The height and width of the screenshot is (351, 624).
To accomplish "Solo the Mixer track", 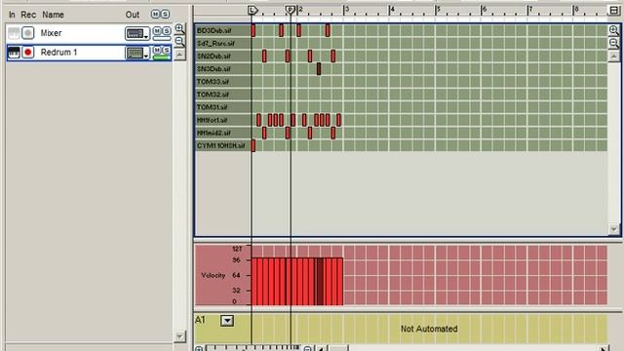I will (x=167, y=30).
